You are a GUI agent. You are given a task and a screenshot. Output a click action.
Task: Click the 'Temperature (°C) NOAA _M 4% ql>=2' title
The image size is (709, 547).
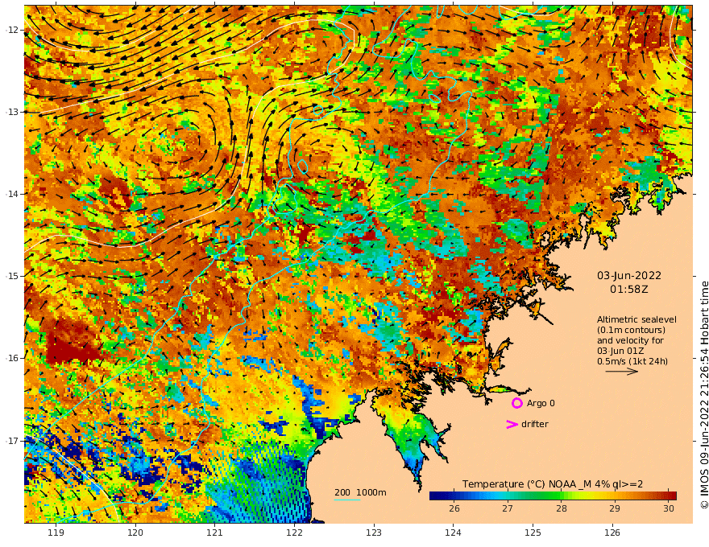click(x=553, y=483)
